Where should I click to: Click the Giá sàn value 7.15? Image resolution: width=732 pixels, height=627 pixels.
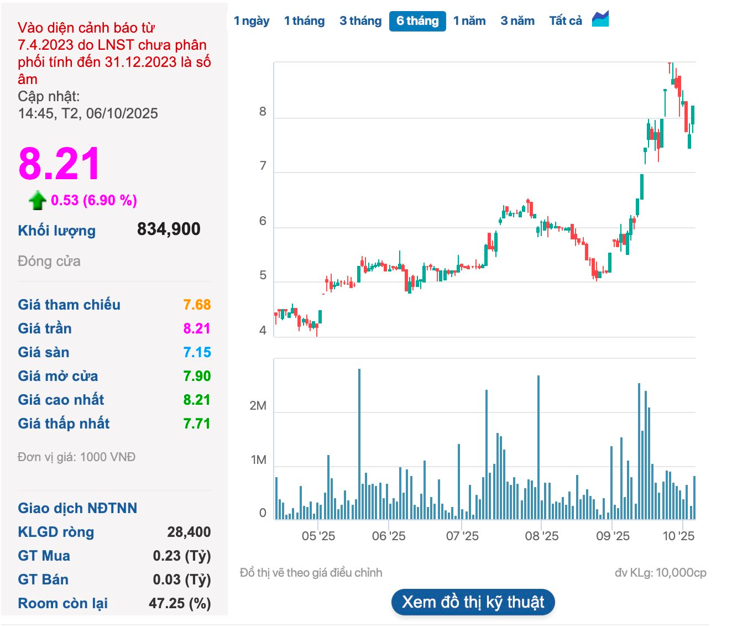[x=197, y=352]
